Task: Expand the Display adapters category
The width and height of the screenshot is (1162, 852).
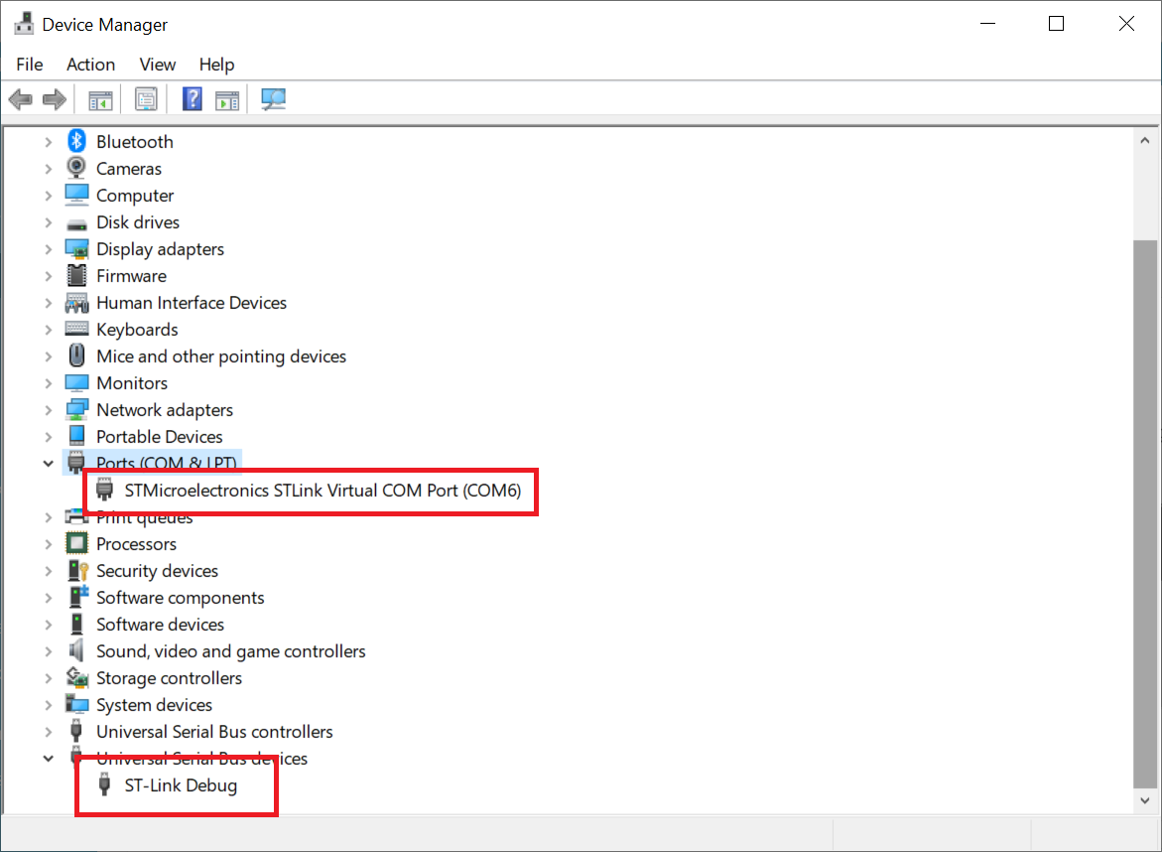Action: 48,249
